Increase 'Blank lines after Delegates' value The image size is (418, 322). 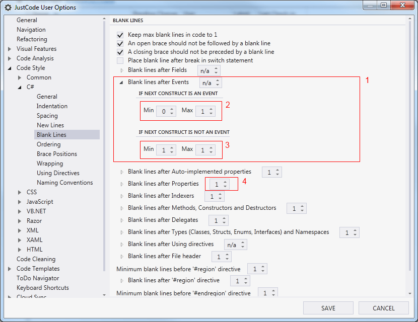(x=224, y=218)
